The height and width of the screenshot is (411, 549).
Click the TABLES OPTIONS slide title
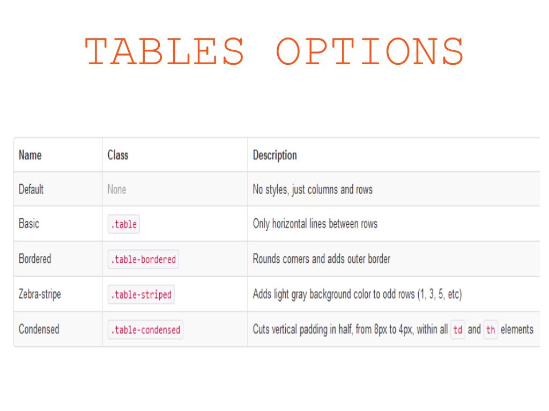(x=274, y=51)
